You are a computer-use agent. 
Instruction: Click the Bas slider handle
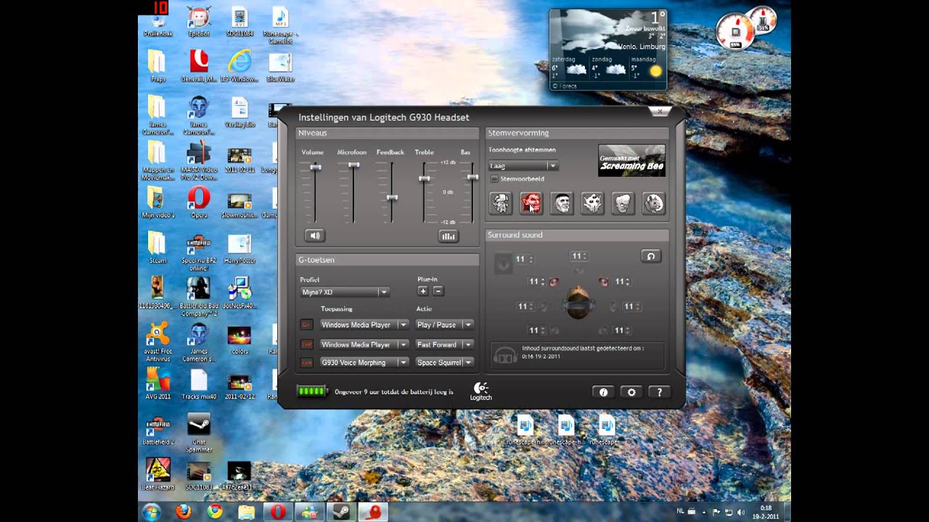(x=472, y=177)
